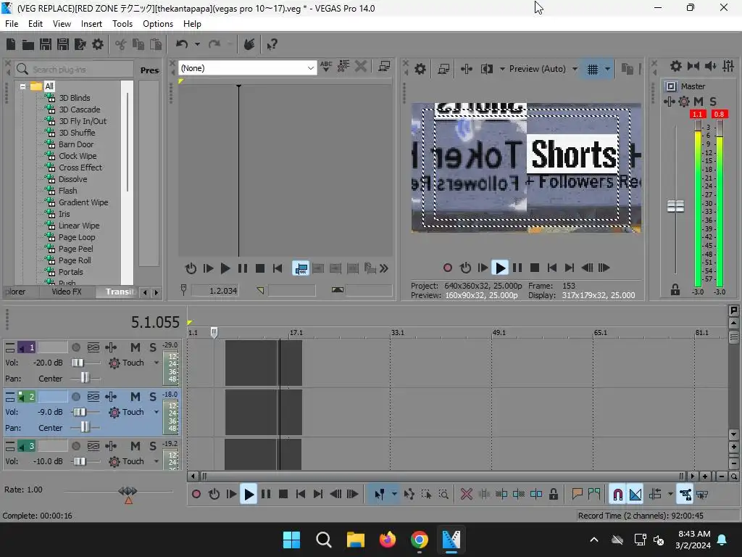Image resolution: width=742 pixels, height=557 pixels.
Task: Click the red Delete X icon
Action: tap(467, 495)
